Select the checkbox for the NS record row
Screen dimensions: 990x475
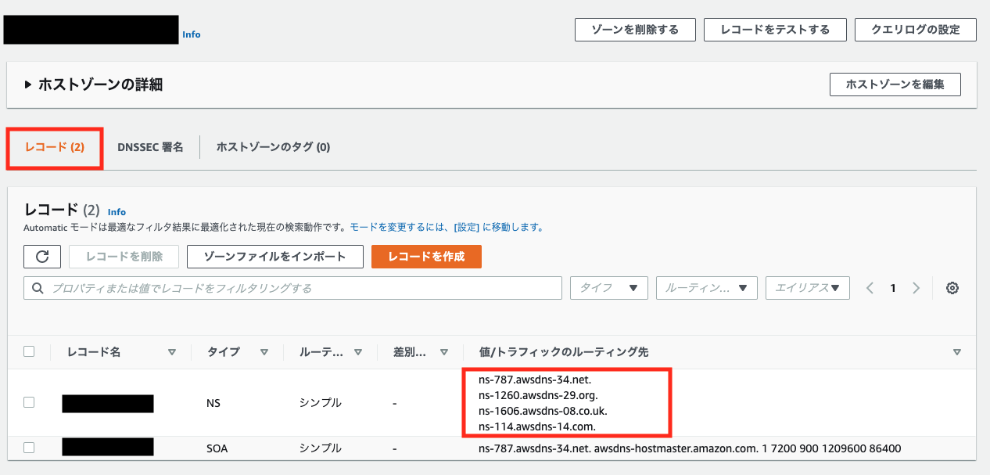pos(29,402)
